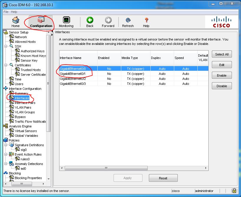Screen dimensions: 241x197
Task: Open Help via the question mark icon
Action: coord(146,21)
